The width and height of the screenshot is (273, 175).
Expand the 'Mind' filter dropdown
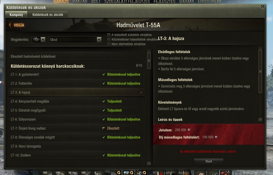tap(75, 40)
